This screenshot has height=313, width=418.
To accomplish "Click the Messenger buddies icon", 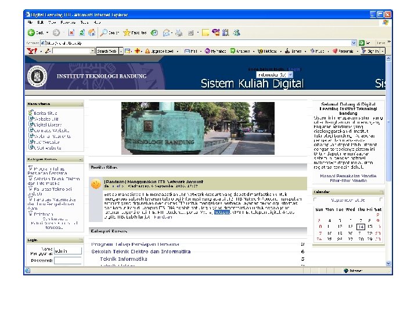I will [x=236, y=32].
